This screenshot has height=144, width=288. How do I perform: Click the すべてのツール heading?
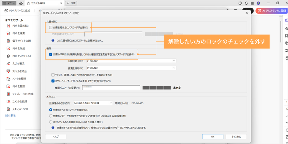click(x=14, y=20)
